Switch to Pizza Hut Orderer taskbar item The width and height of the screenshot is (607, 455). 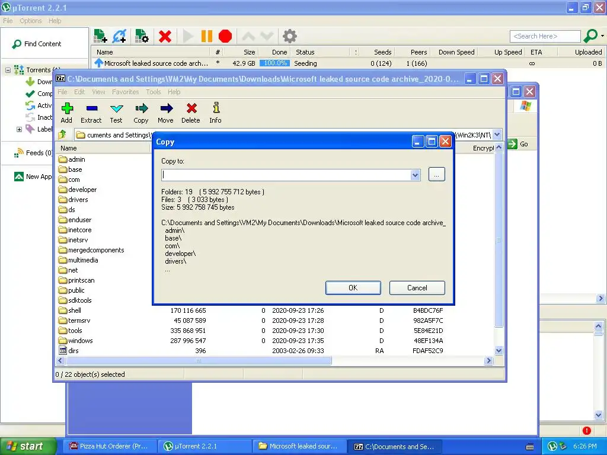tap(110, 446)
